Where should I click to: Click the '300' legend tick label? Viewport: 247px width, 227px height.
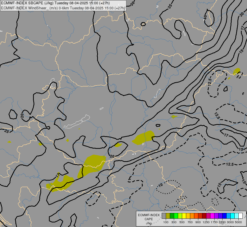tap(174, 222)
